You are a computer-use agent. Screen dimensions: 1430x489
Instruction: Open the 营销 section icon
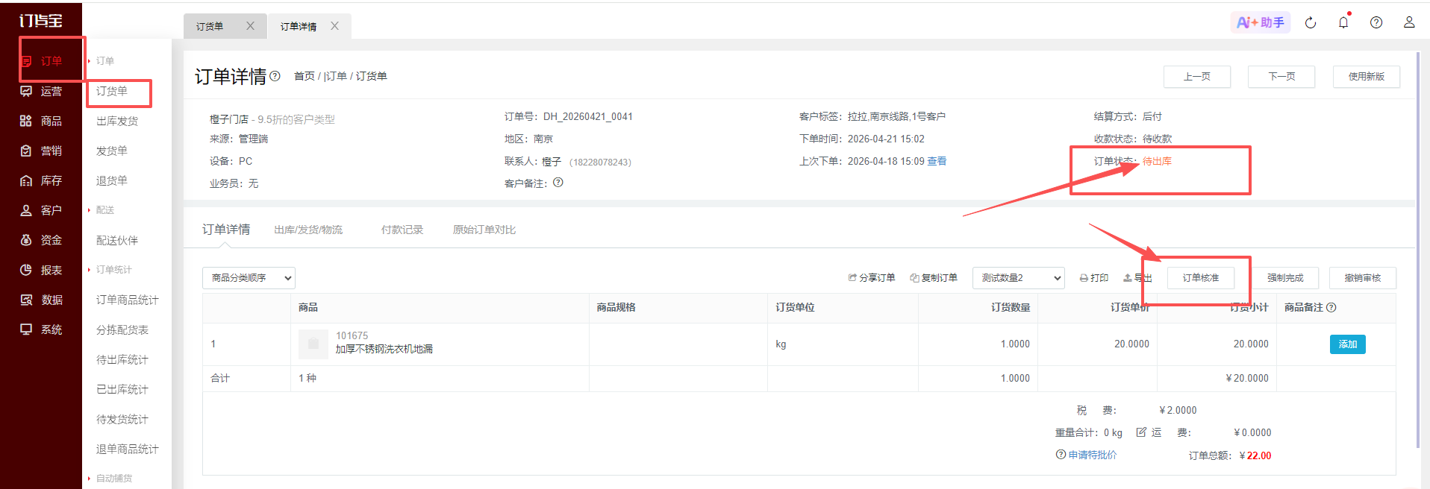[x=26, y=151]
